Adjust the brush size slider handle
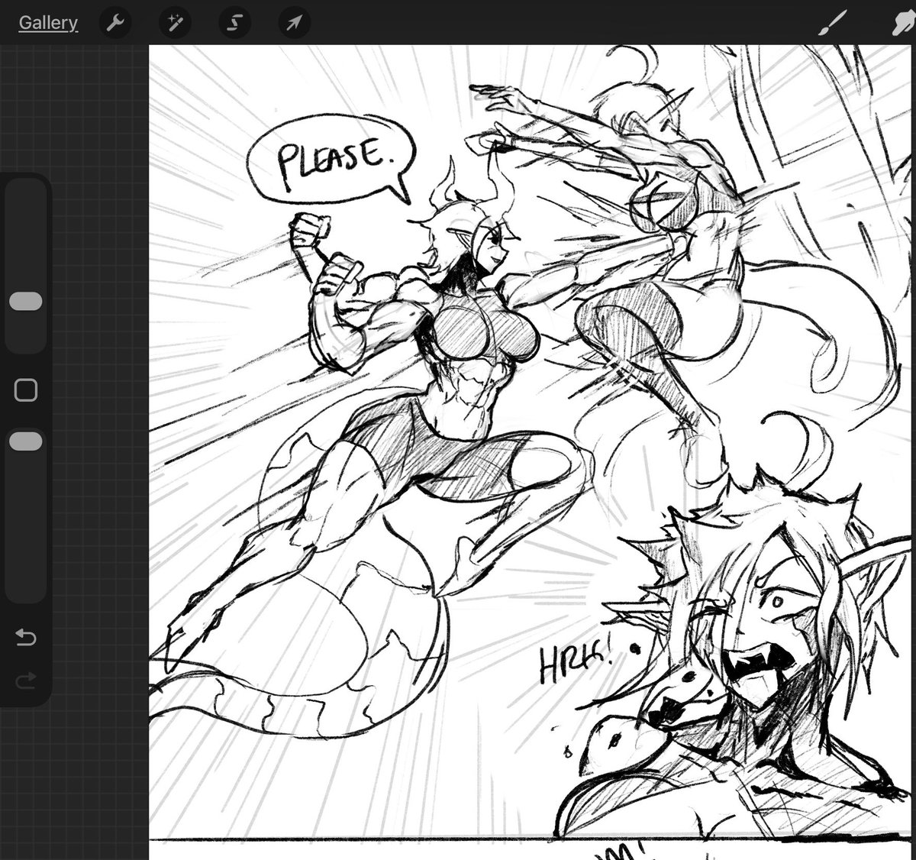The image size is (916, 860). 26,301
